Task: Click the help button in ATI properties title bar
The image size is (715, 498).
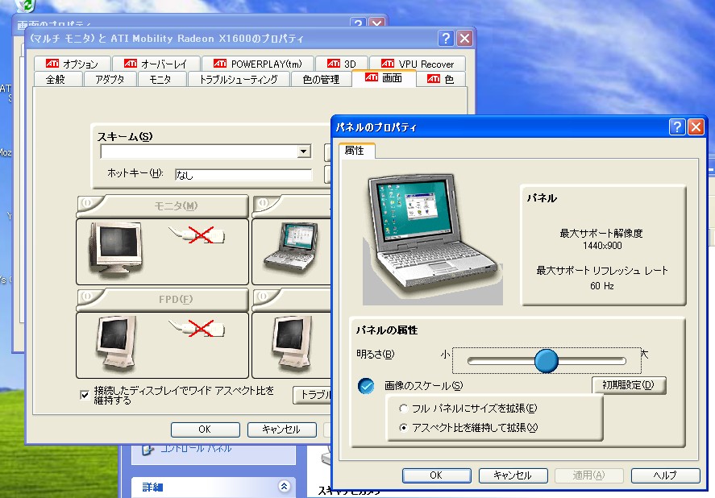Action: pyautogui.click(x=446, y=39)
